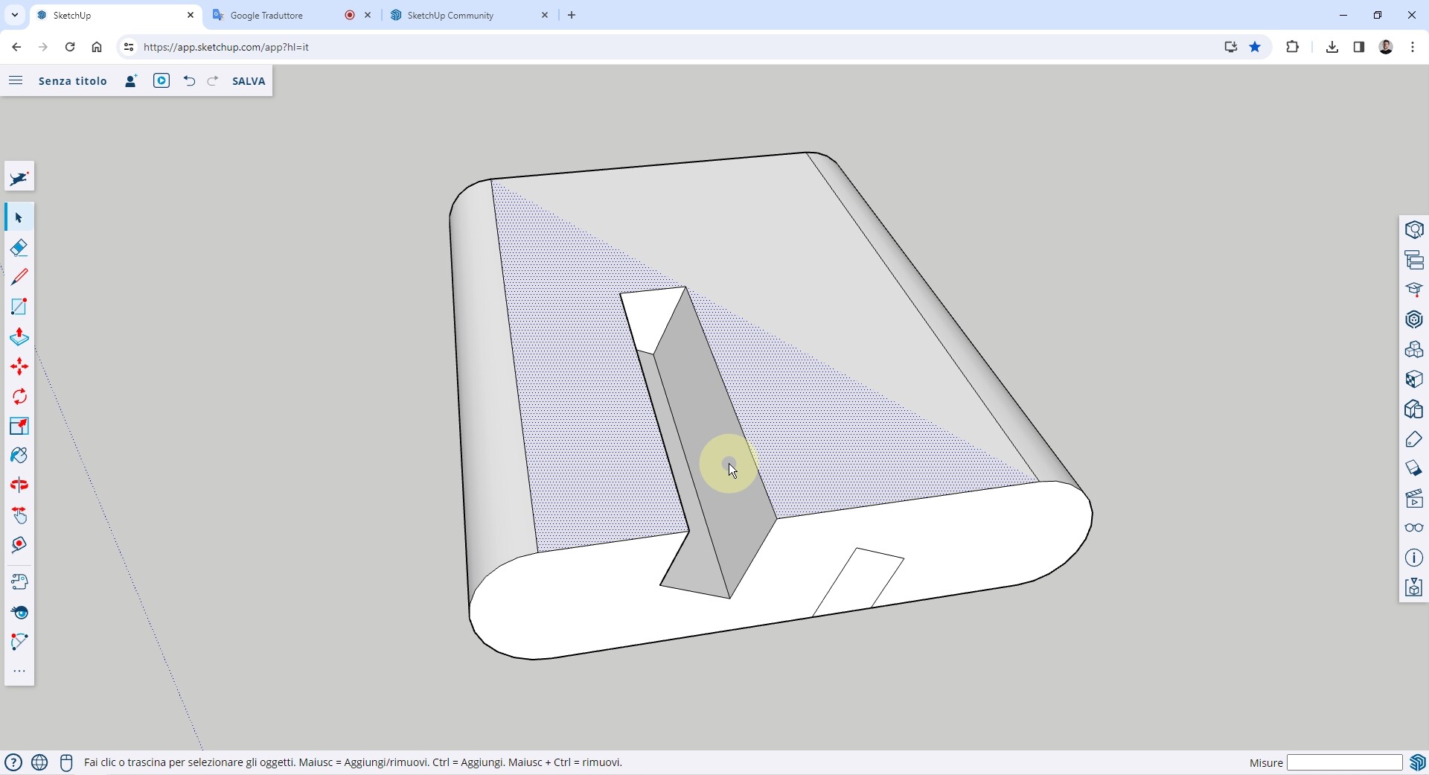This screenshot has width=1429, height=775.
Task: Activate the Line drawing tool
Action: pos(19,277)
